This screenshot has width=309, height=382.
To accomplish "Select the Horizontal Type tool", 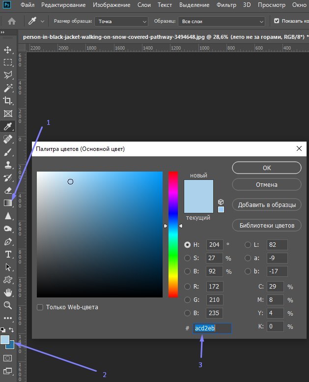I will [8, 254].
